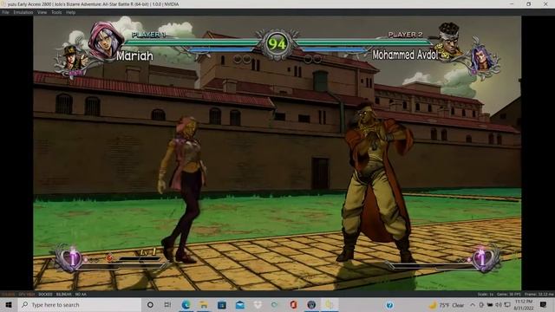Viewport: 555px width, 312px height.
Task: Click Player 1's assist character portrait
Action: point(73,59)
